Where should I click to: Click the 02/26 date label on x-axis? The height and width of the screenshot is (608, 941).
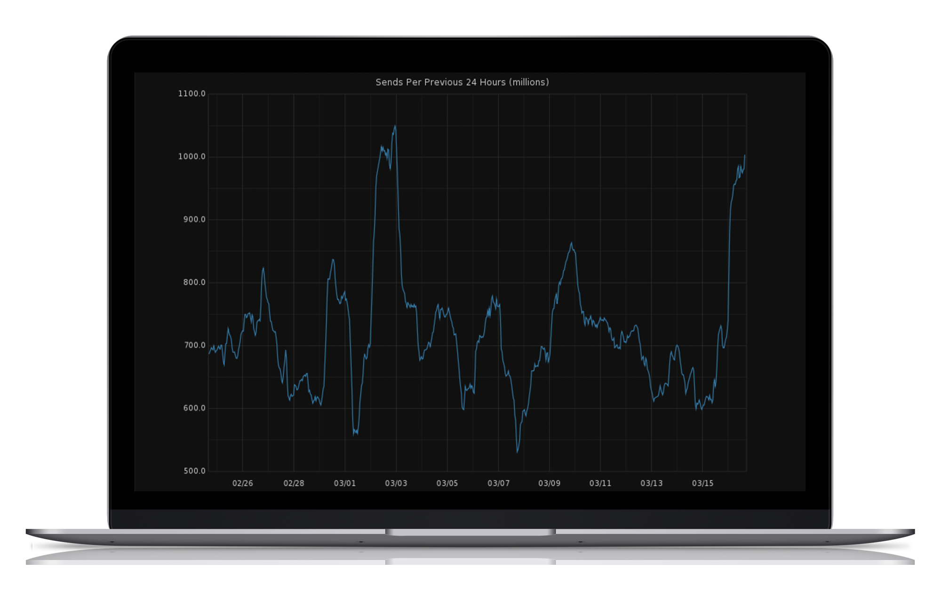[x=242, y=483]
